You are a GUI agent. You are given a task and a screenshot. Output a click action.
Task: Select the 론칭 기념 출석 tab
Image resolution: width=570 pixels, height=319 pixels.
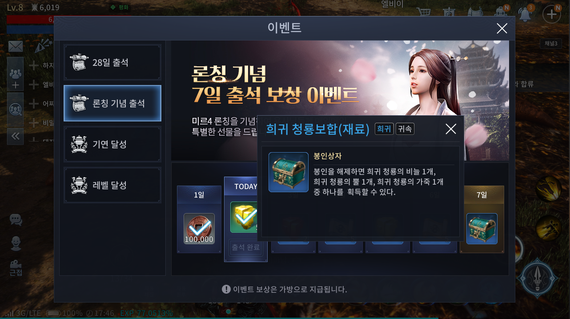tap(112, 103)
